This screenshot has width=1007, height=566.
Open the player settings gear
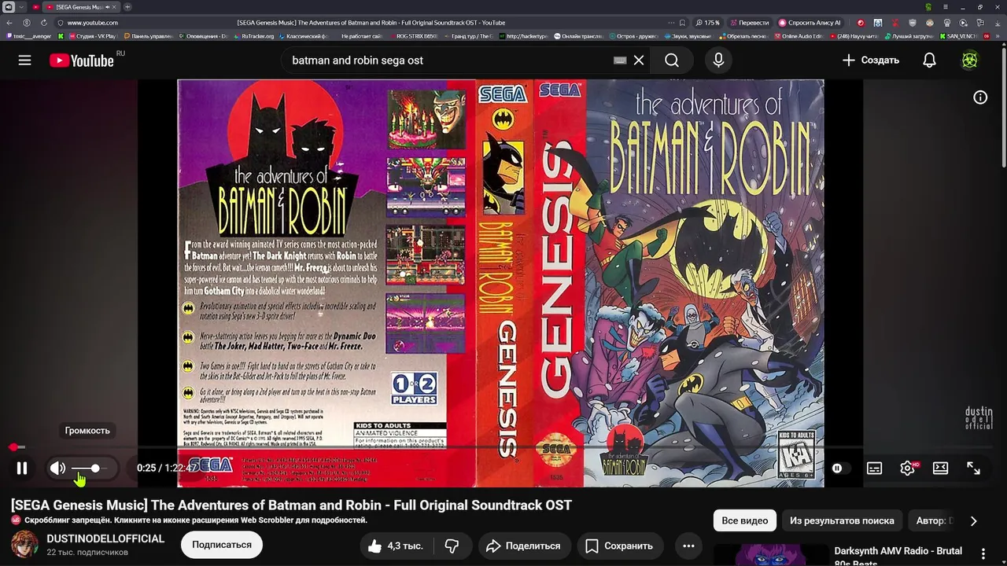pos(908,469)
